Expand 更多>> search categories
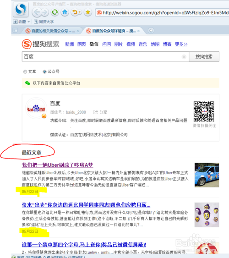 (181, 44)
